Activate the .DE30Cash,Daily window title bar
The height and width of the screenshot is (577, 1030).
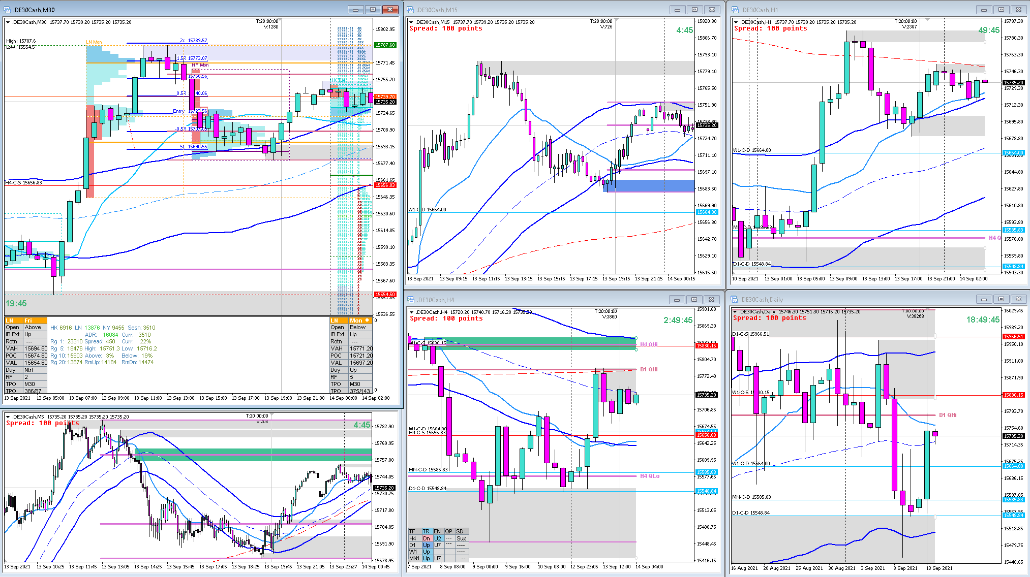coord(839,300)
